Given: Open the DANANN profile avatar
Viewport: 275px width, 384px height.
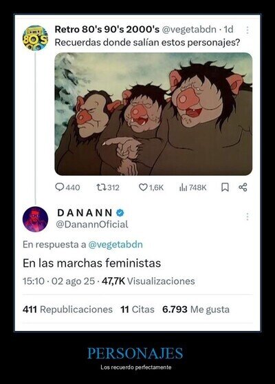Looking at the screenshot, I should (x=35, y=219).
